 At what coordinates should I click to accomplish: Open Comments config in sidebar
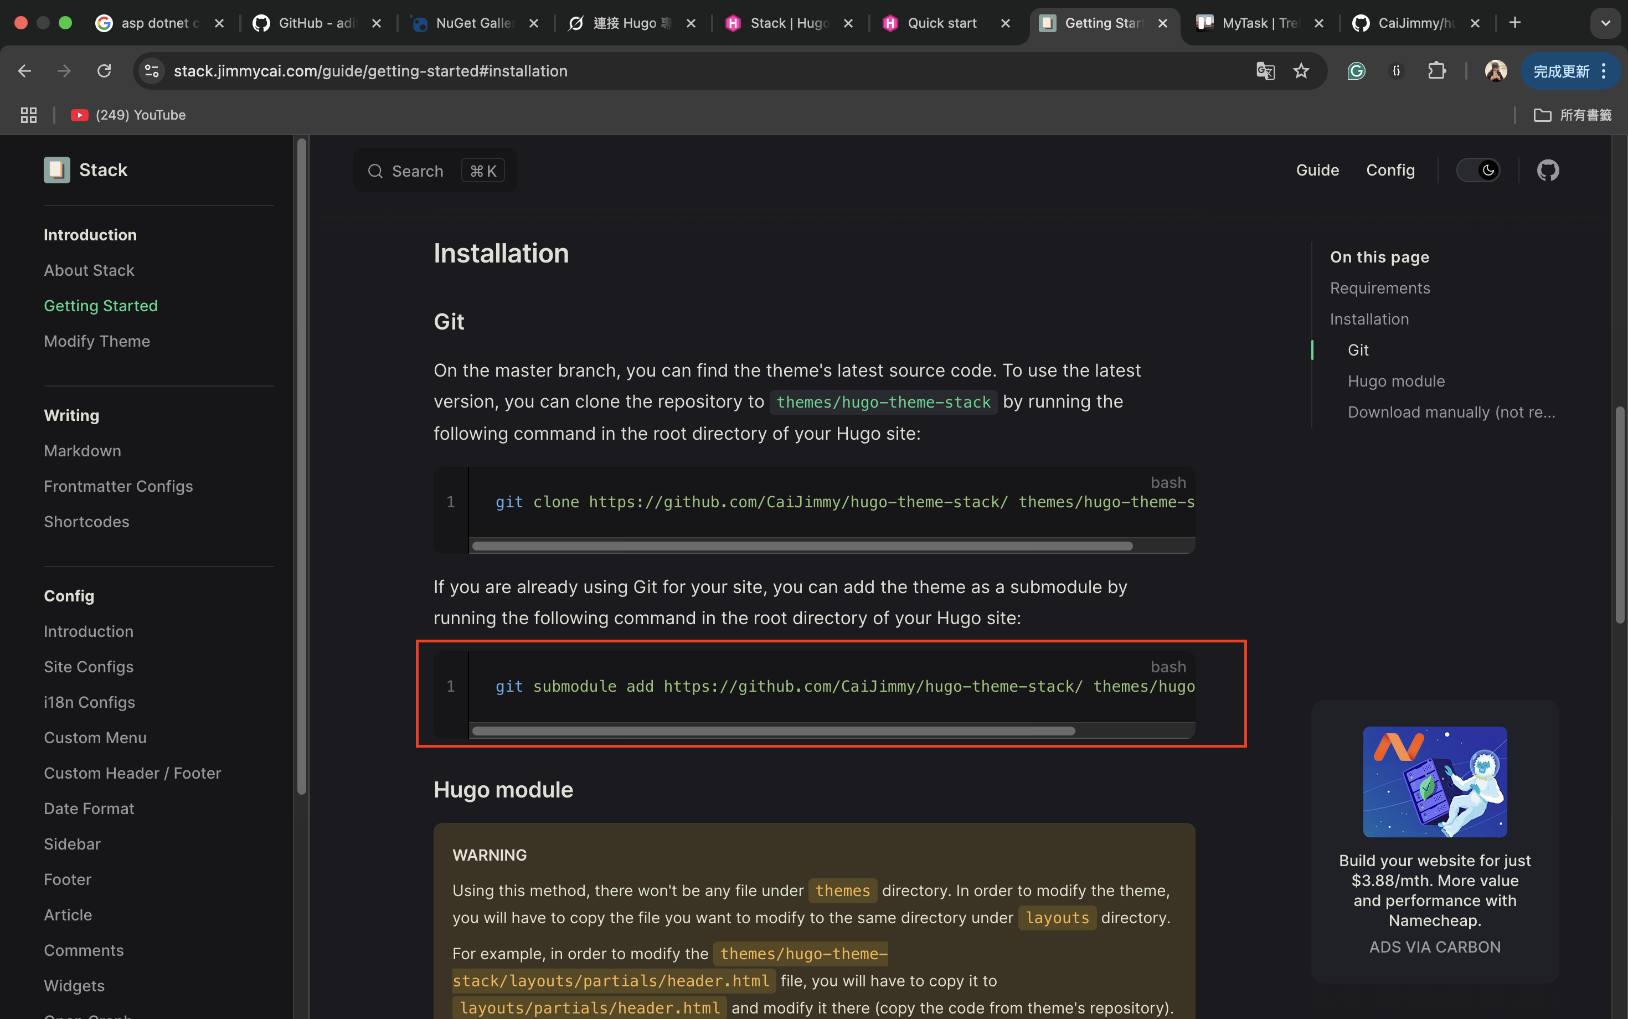pyautogui.click(x=84, y=950)
